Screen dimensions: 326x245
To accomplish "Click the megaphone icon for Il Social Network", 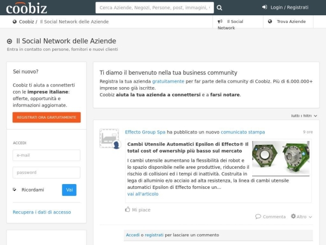I will [220, 21].
